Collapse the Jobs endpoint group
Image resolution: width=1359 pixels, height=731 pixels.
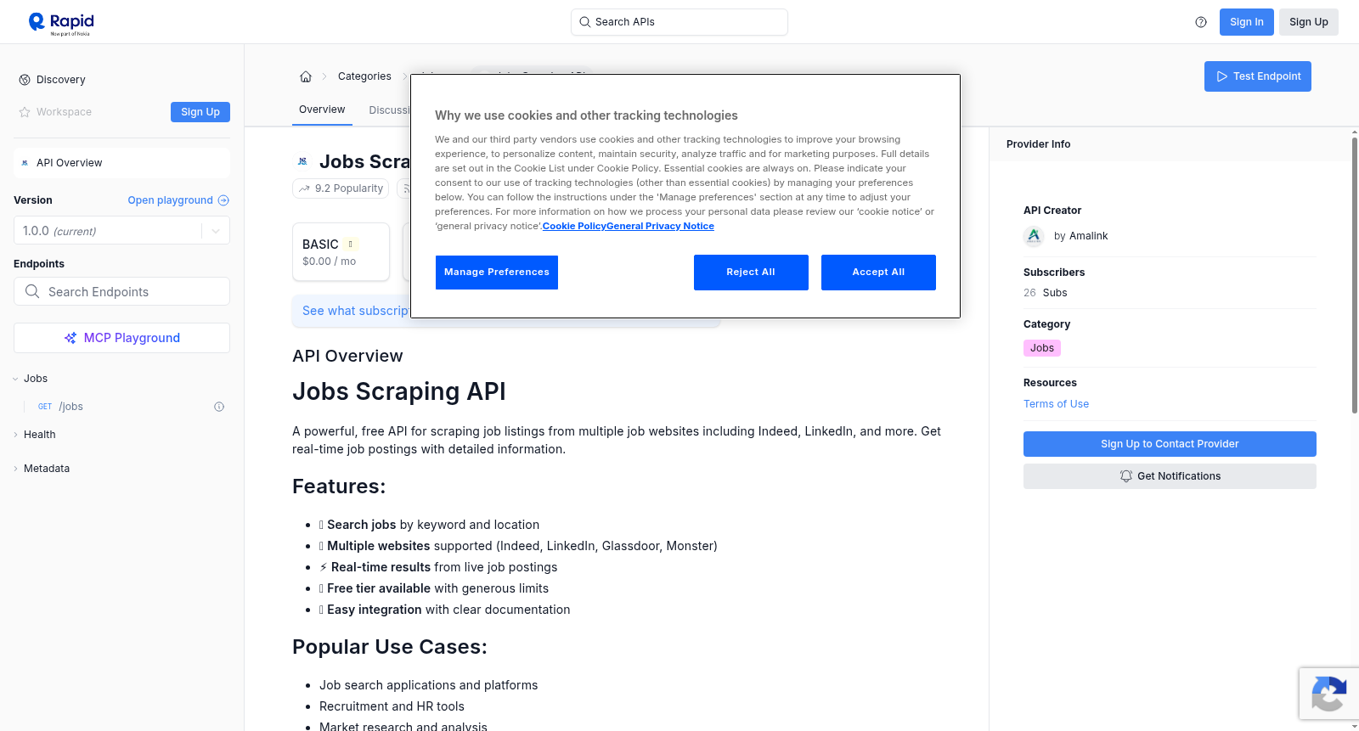point(15,379)
